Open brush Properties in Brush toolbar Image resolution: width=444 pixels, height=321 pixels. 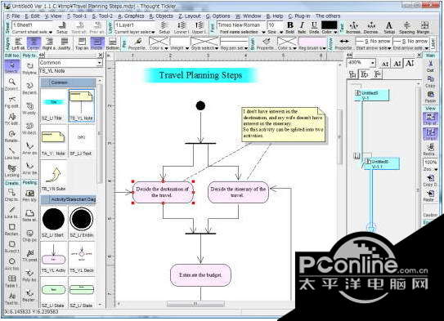click(x=266, y=44)
